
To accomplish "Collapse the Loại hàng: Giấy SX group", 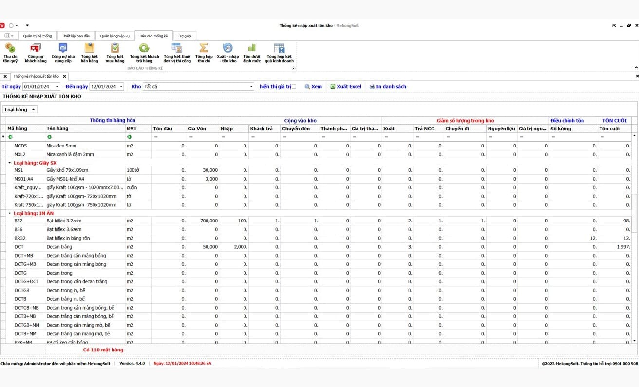I will click(10, 163).
